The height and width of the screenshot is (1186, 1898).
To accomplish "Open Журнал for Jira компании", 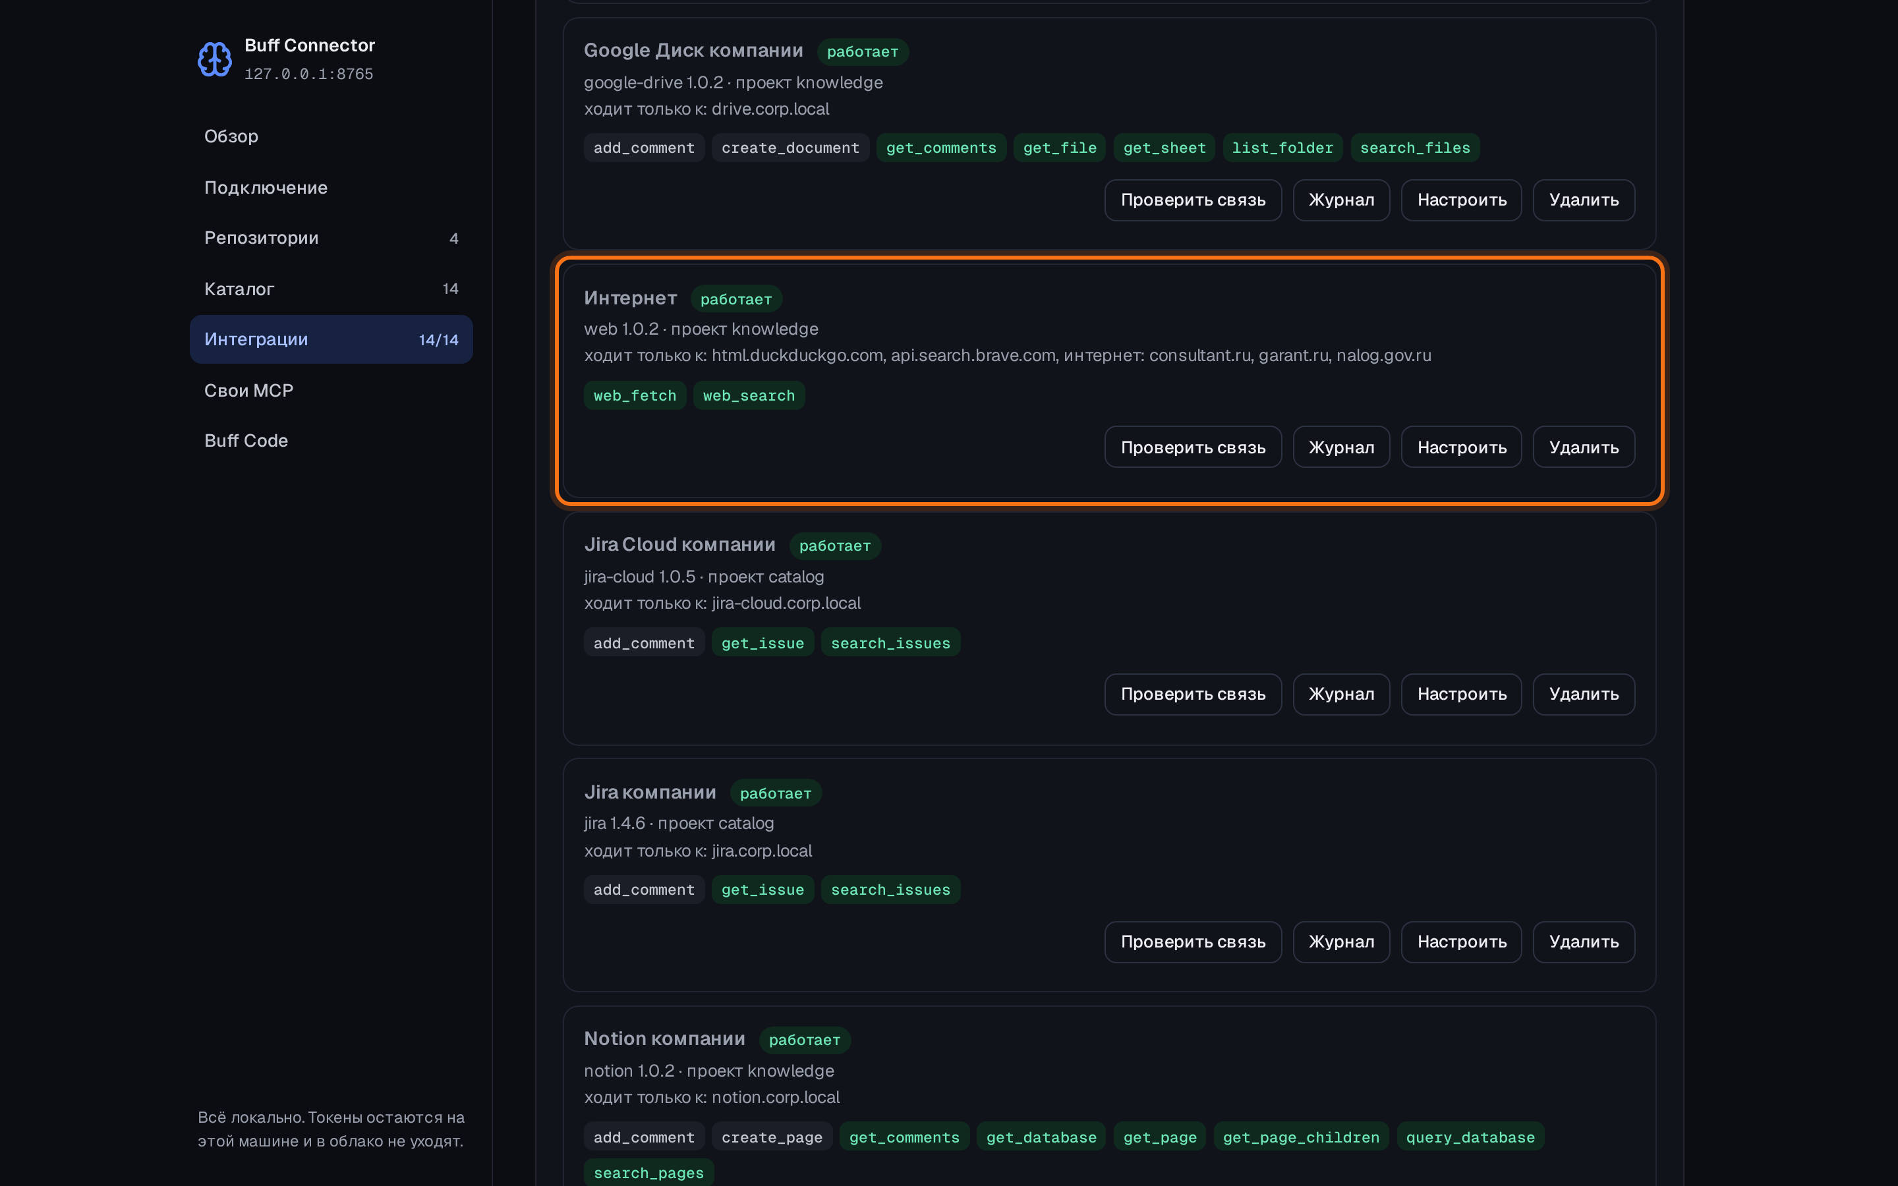I will [x=1341, y=942].
